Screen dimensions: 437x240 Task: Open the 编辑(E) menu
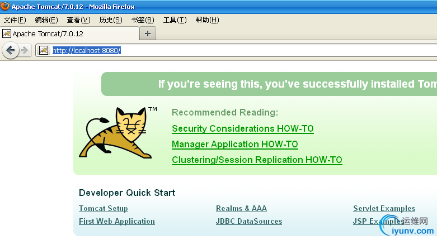point(46,20)
